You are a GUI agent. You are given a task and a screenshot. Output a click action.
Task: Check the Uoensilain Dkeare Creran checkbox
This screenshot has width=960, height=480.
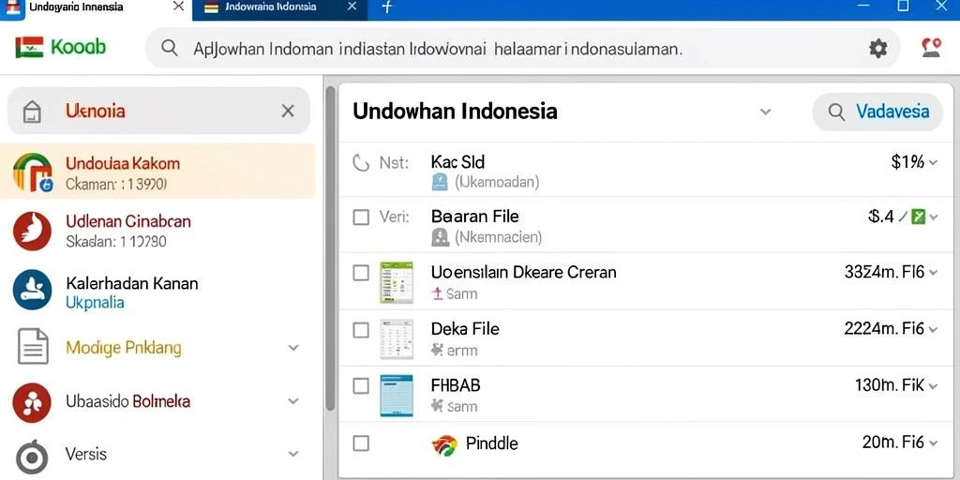pyautogui.click(x=361, y=273)
